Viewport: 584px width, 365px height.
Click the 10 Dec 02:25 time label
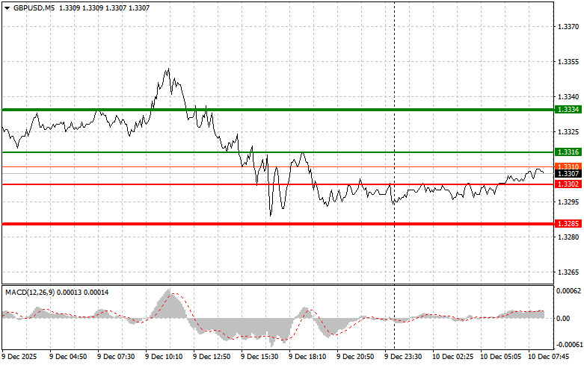coord(452,357)
